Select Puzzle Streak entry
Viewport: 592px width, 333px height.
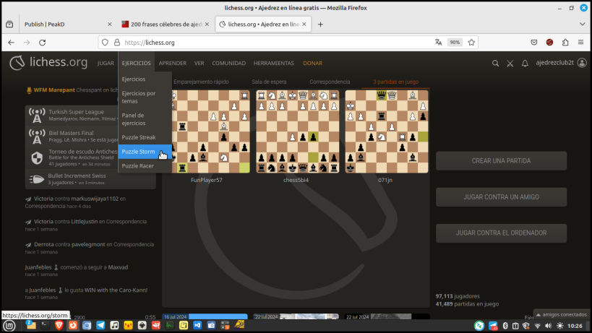point(145,137)
